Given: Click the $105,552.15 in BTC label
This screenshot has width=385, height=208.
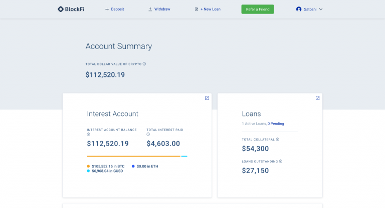Looking at the screenshot, I should (108, 166).
